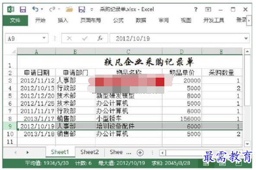
Task: Click cell 小型轿车
Action: [x=129, y=119]
